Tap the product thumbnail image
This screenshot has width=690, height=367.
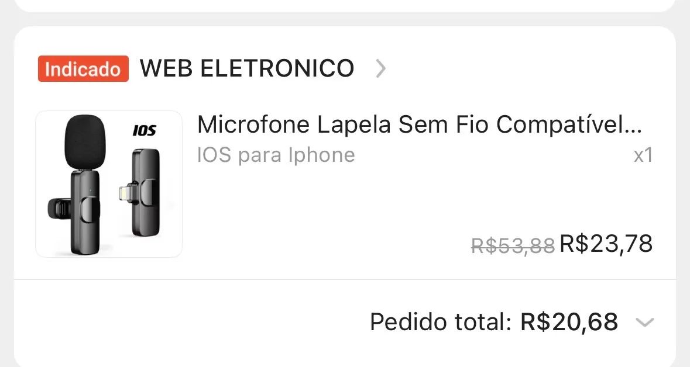tap(109, 183)
